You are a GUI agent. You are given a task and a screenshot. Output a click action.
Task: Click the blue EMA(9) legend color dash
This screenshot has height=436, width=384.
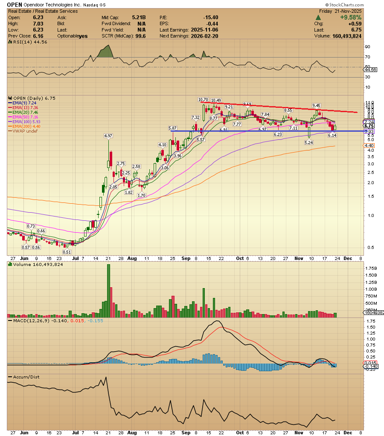pyautogui.click(x=10, y=103)
